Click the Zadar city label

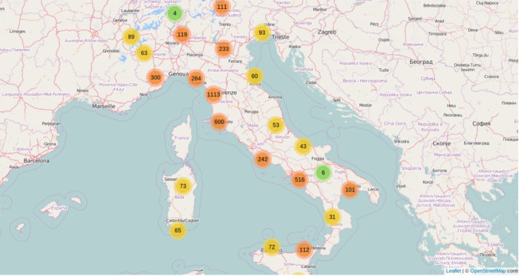pos(311,82)
